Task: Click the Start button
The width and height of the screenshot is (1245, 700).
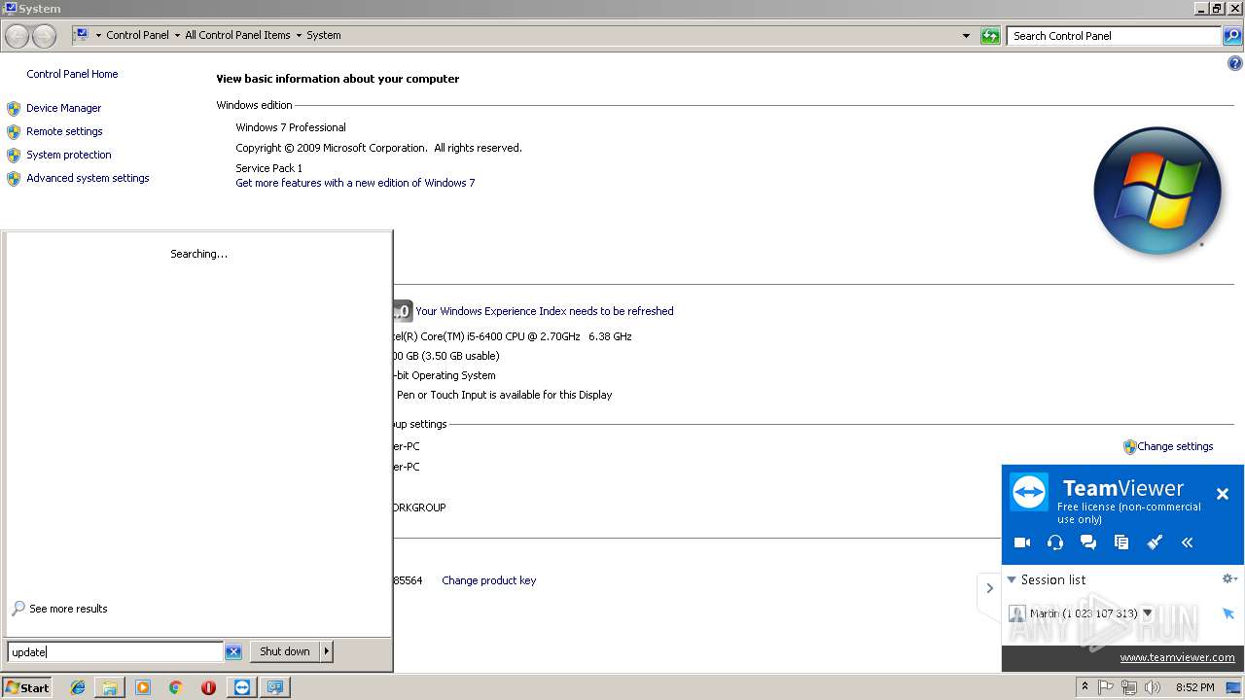Action: tap(26, 687)
